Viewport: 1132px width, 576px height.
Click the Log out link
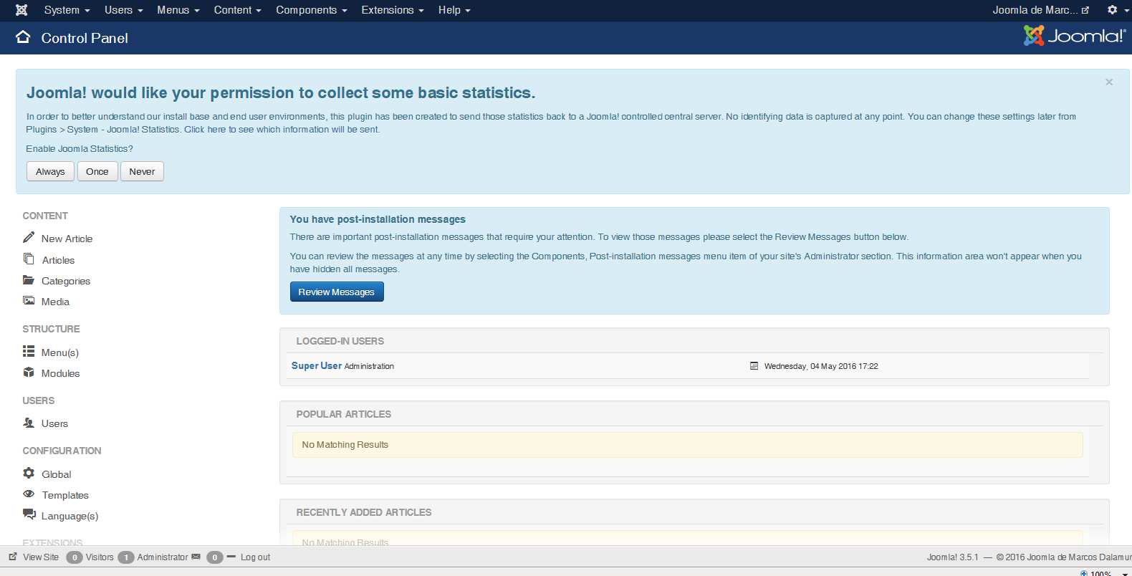point(255,557)
